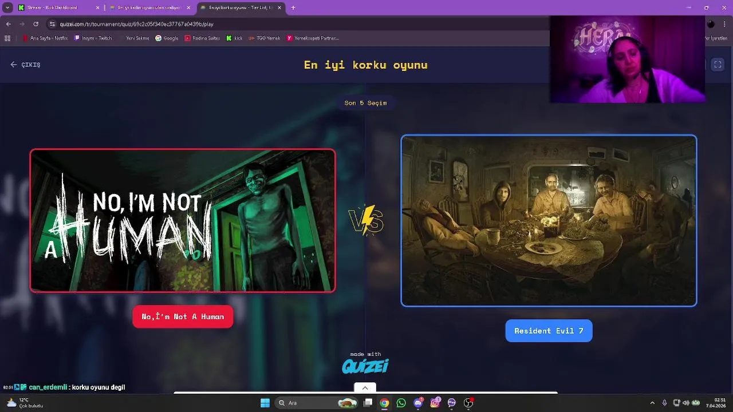Screen dimensions: 733x412
Task: Close the En iyi kadın oyuncuları tab
Action: point(188,7)
